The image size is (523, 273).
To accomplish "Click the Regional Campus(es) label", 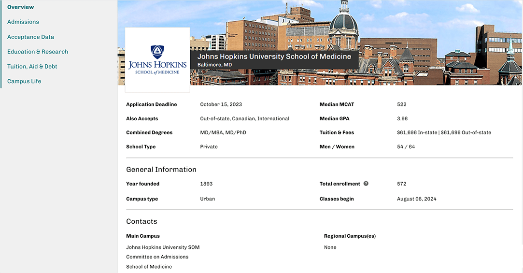I will tap(350, 236).
